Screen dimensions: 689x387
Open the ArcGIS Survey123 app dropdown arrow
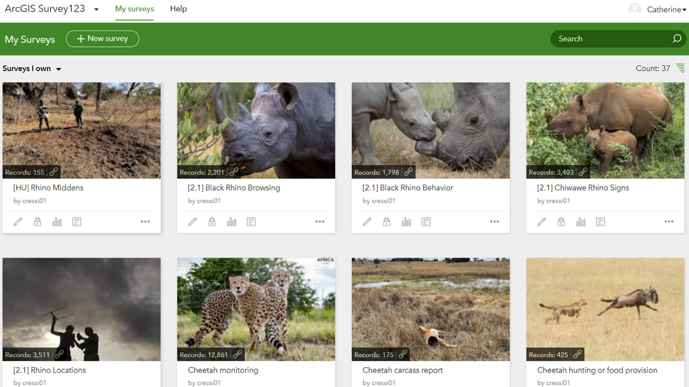coord(96,10)
